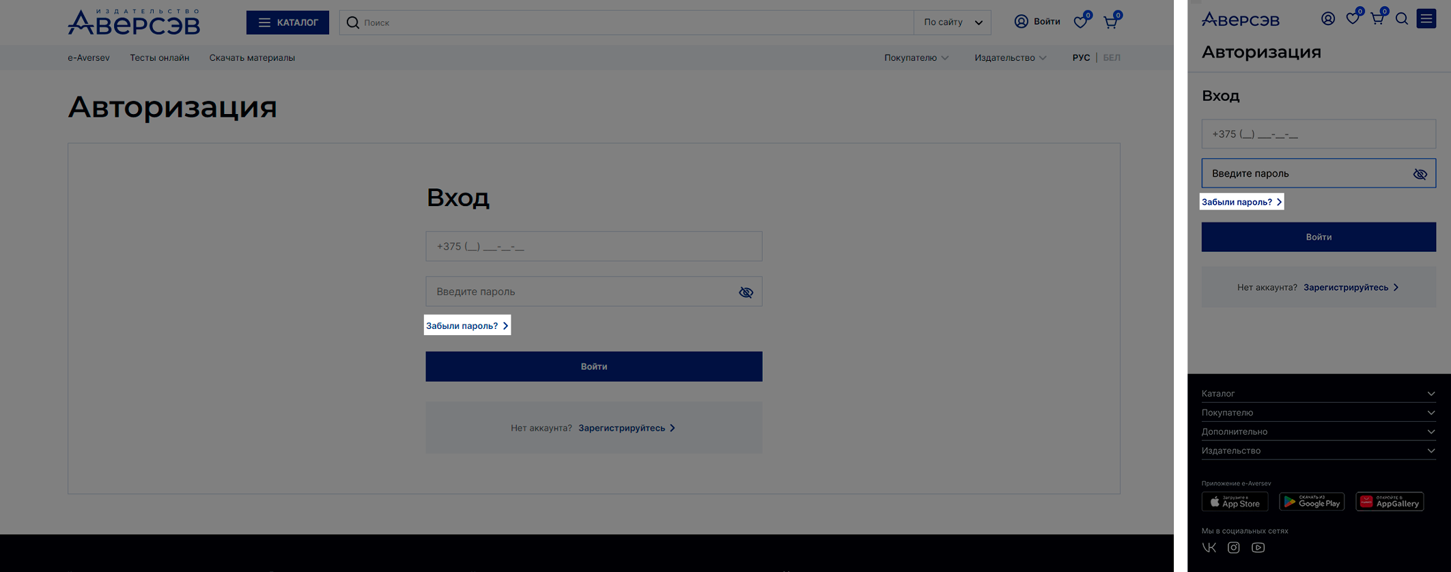Image resolution: width=1451 pixels, height=572 pixels.
Task: Click the main Войти submit button
Action: click(593, 367)
